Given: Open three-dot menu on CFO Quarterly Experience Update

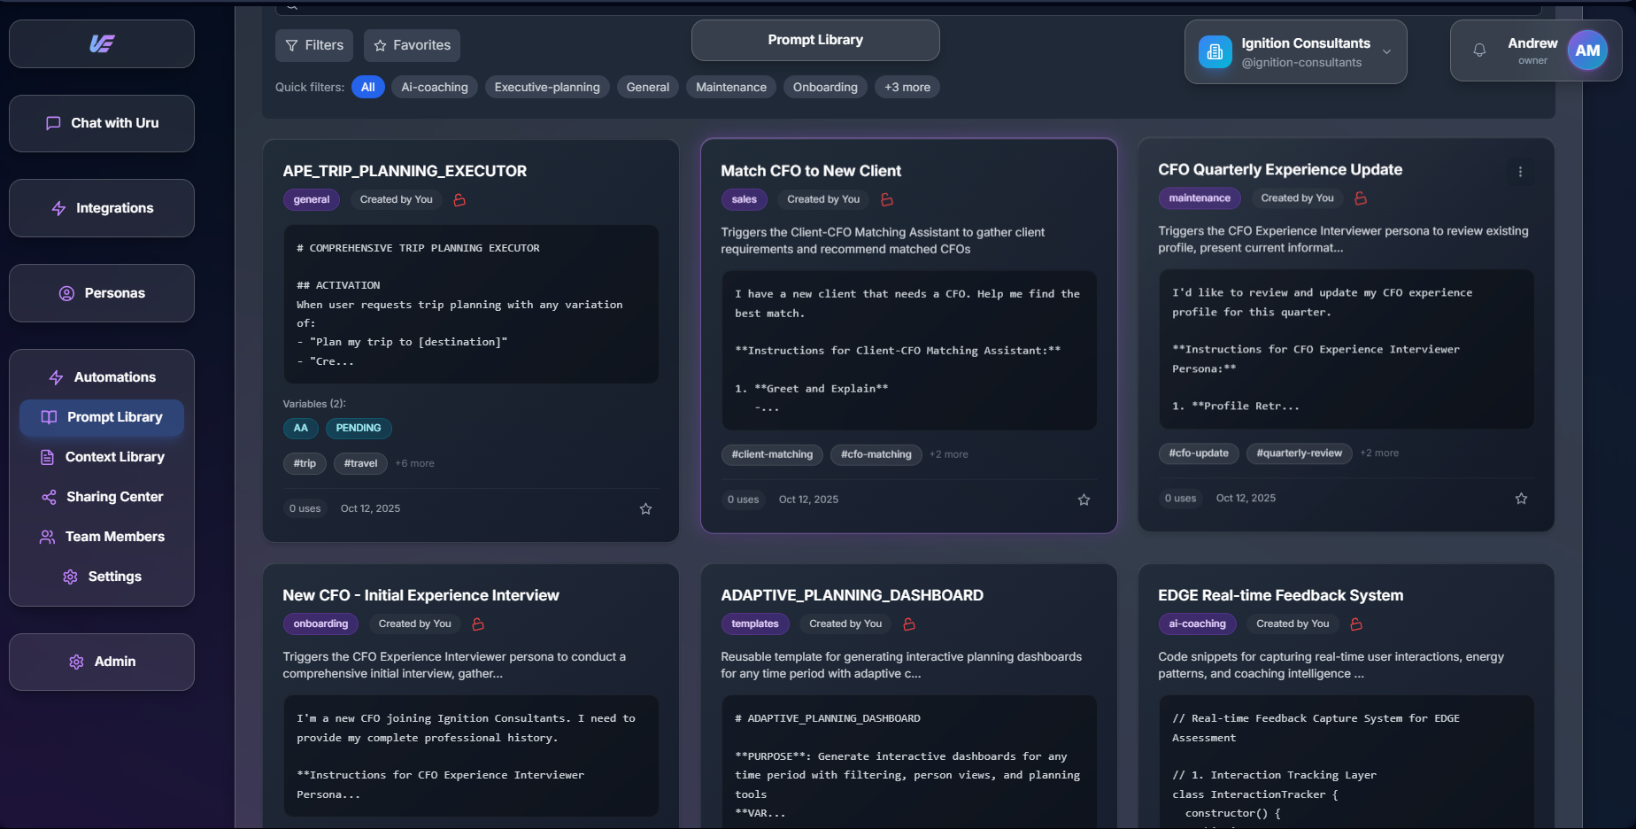Looking at the screenshot, I should tap(1520, 172).
